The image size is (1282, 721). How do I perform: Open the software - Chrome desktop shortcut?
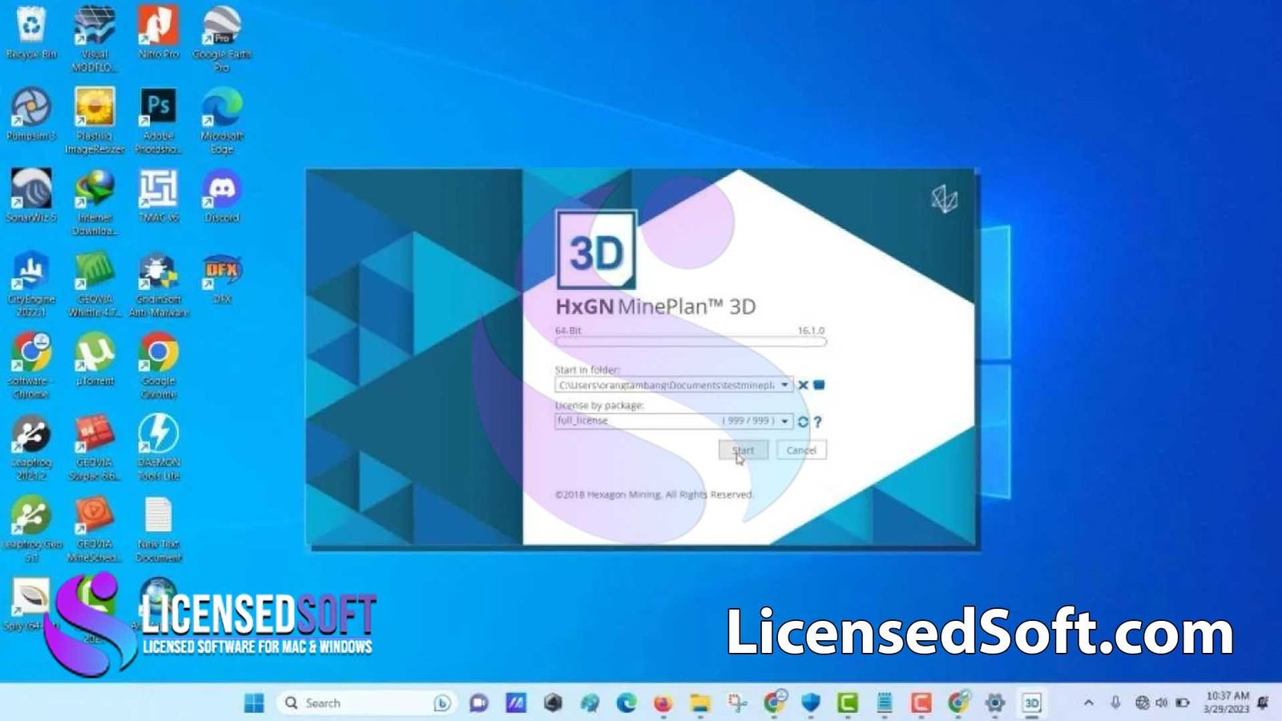point(31,366)
